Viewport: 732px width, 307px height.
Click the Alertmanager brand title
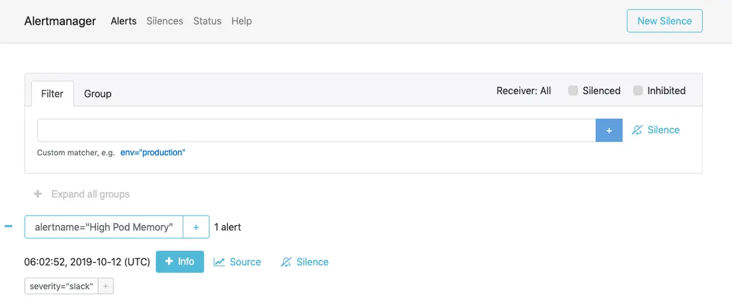pyautogui.click(x=60, y=21)
